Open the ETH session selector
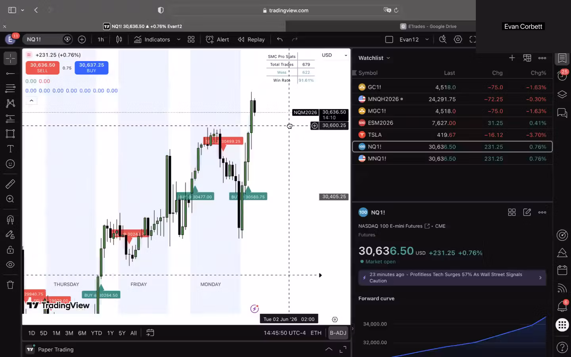 (316, 333)
